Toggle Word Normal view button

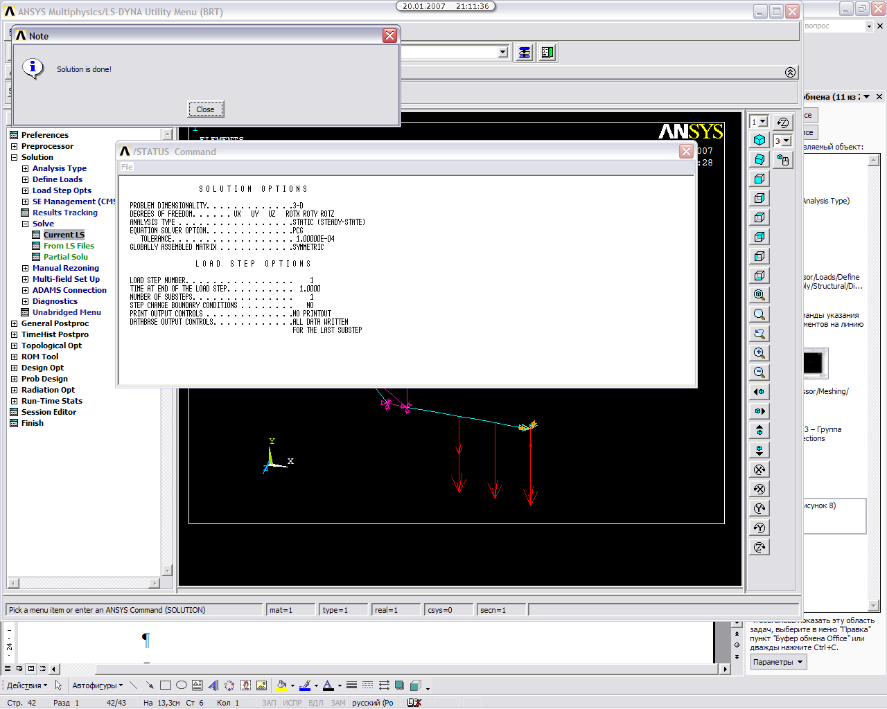[x=8, y=669]
